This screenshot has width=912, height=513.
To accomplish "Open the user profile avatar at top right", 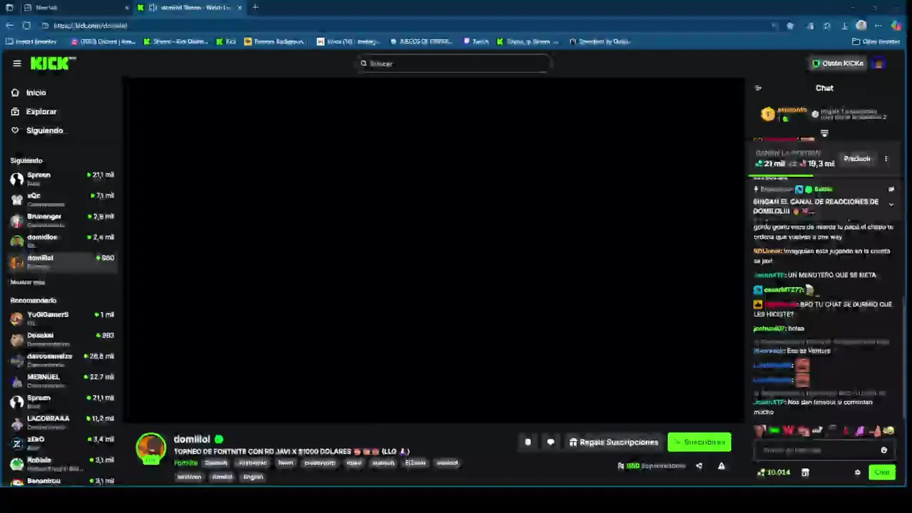I will pos(879,63).
